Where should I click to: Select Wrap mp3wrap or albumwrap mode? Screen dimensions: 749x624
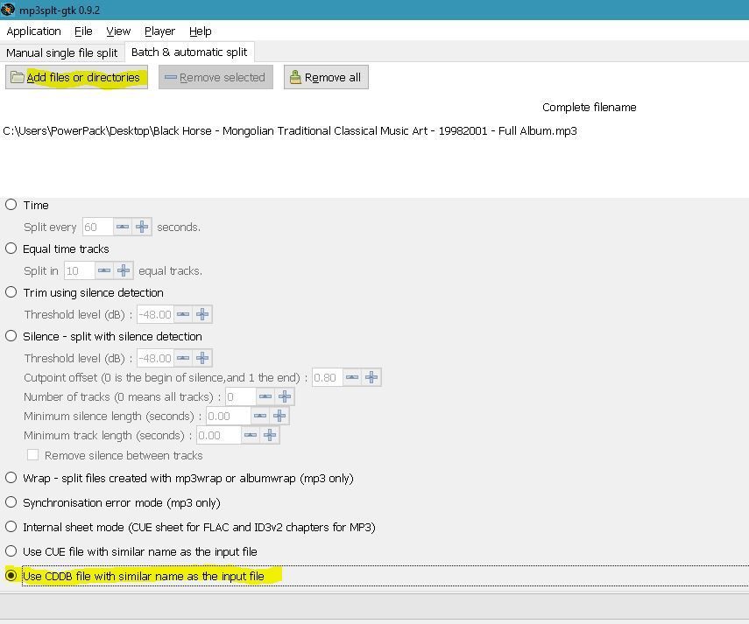pos(11,478)
